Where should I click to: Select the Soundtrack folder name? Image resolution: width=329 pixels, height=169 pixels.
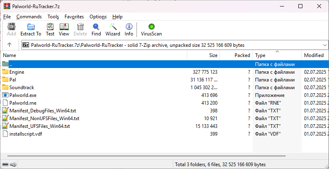22,88
